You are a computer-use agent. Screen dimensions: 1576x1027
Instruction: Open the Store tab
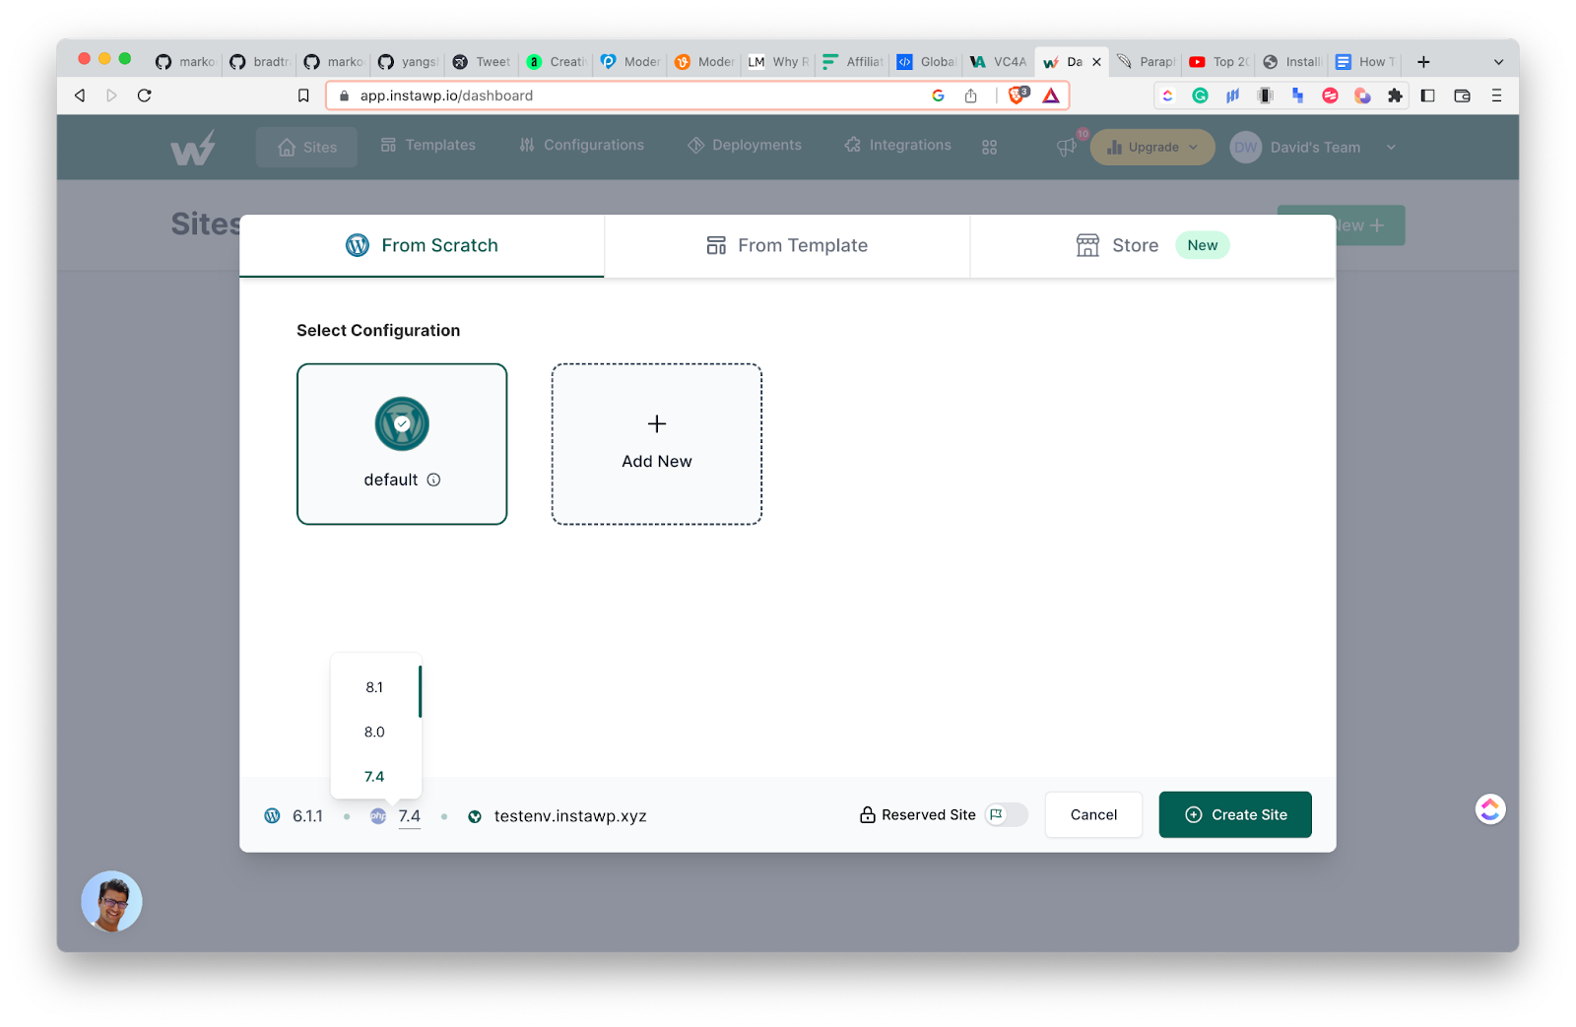coord(1152,246)
